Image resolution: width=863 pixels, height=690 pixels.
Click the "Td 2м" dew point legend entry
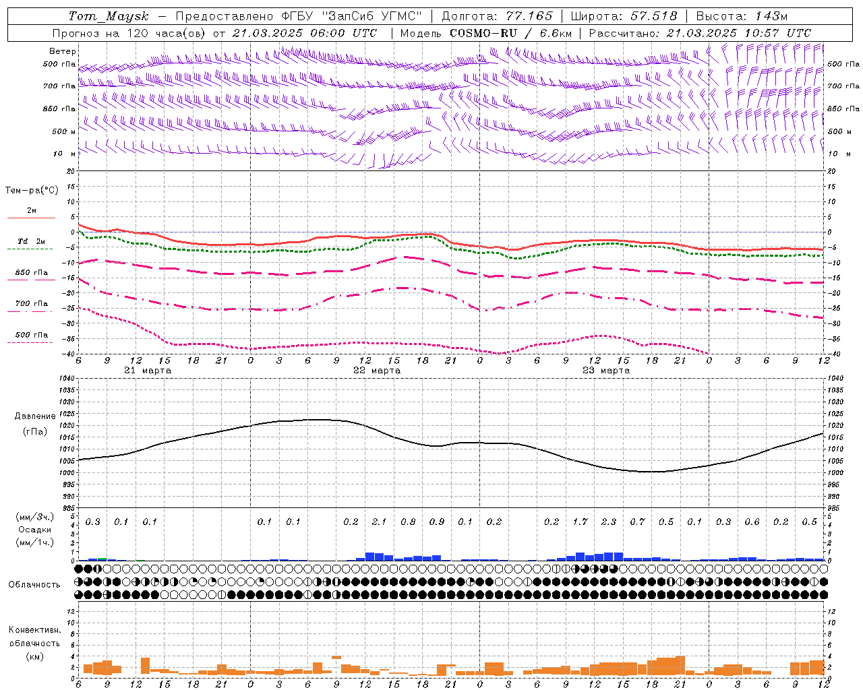pos(32,241)
